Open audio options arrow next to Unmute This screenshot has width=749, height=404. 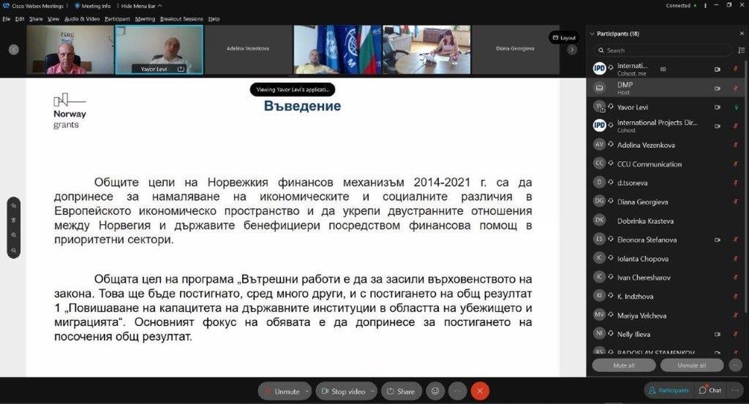(307, 391)
